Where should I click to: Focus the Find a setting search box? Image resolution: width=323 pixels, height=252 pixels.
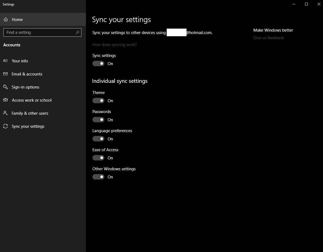tap(39, 32)
